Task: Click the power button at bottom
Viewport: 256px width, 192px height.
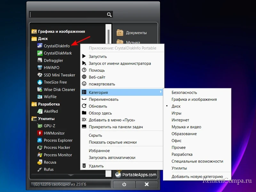Action: pyautogui.click(x=124, y=184)
